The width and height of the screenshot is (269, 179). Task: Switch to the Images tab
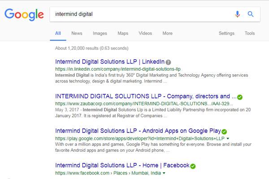point(100,34)
